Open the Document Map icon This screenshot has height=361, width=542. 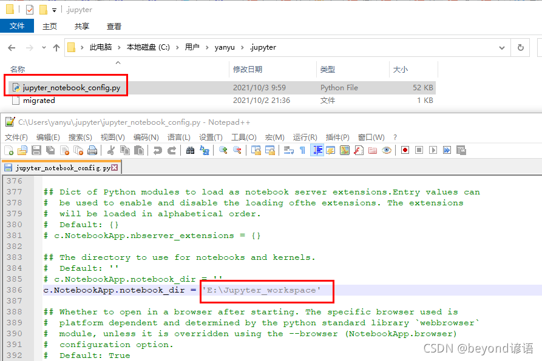click(345, 150)
